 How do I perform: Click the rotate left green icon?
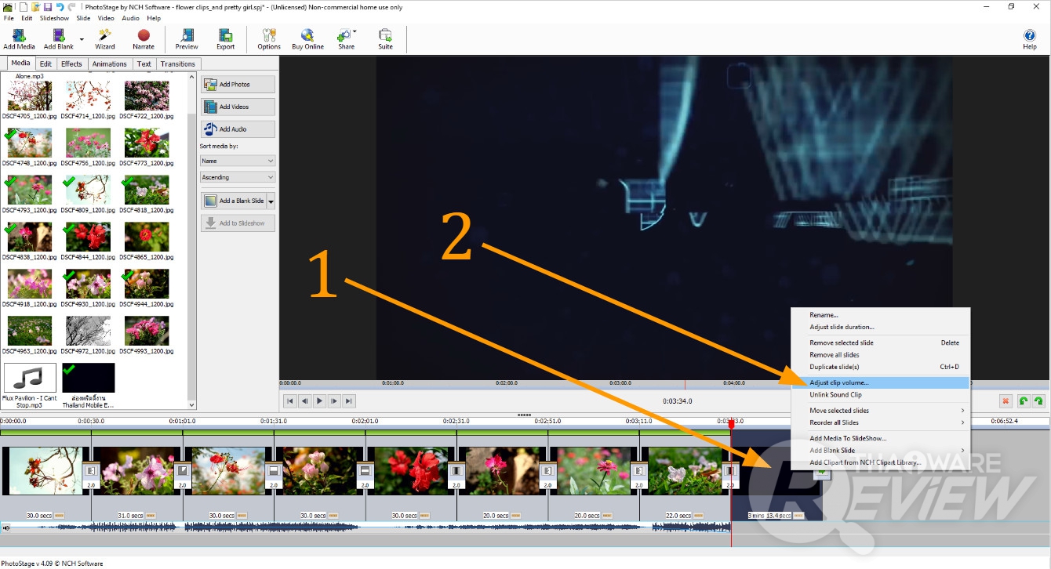click(x=1024, y=401)
